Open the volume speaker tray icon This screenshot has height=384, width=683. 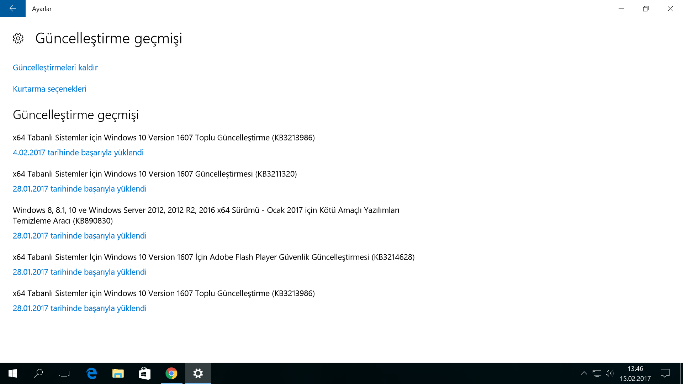tap(609, 373)
